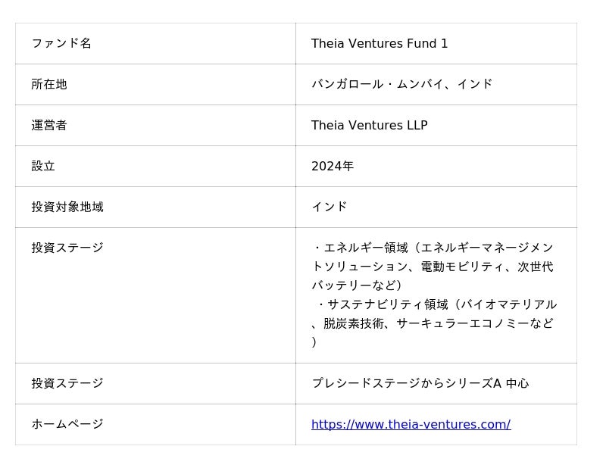This screenshot has width=606, height=468.
Task: Click 投資ステージ label beside エネルギー領域 list
Action: pos(67,248)
